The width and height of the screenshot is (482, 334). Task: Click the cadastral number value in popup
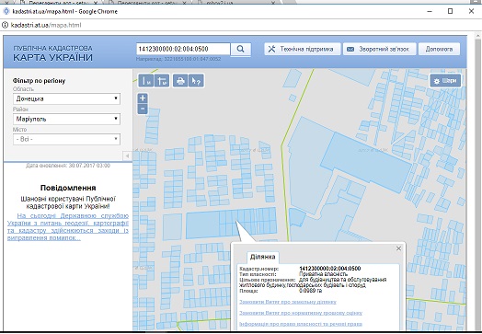[x=330, y=269]
